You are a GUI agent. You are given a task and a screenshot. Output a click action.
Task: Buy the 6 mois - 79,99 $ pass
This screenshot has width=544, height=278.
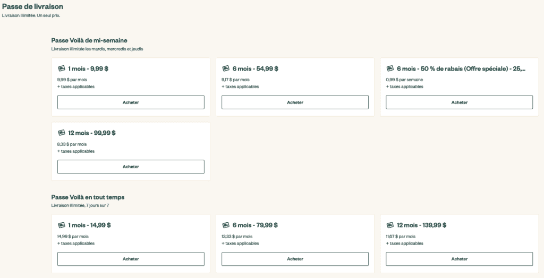[295, 259]
